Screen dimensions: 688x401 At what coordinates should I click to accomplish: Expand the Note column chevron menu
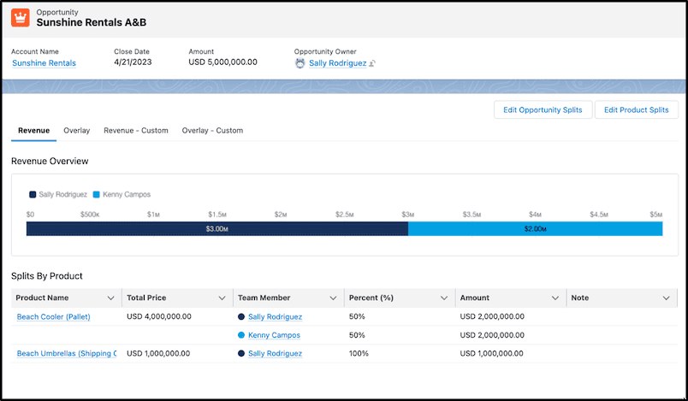click(x=666, y=298)
